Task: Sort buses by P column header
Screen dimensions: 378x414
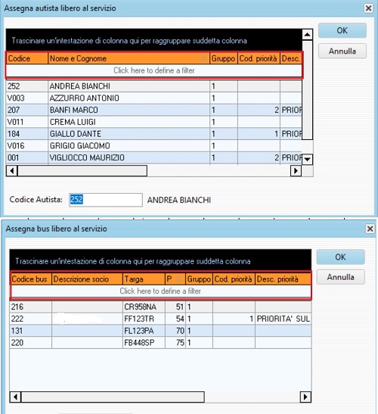Action: point(175,279)
